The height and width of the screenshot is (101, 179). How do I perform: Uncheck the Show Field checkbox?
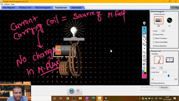(154, 35)
